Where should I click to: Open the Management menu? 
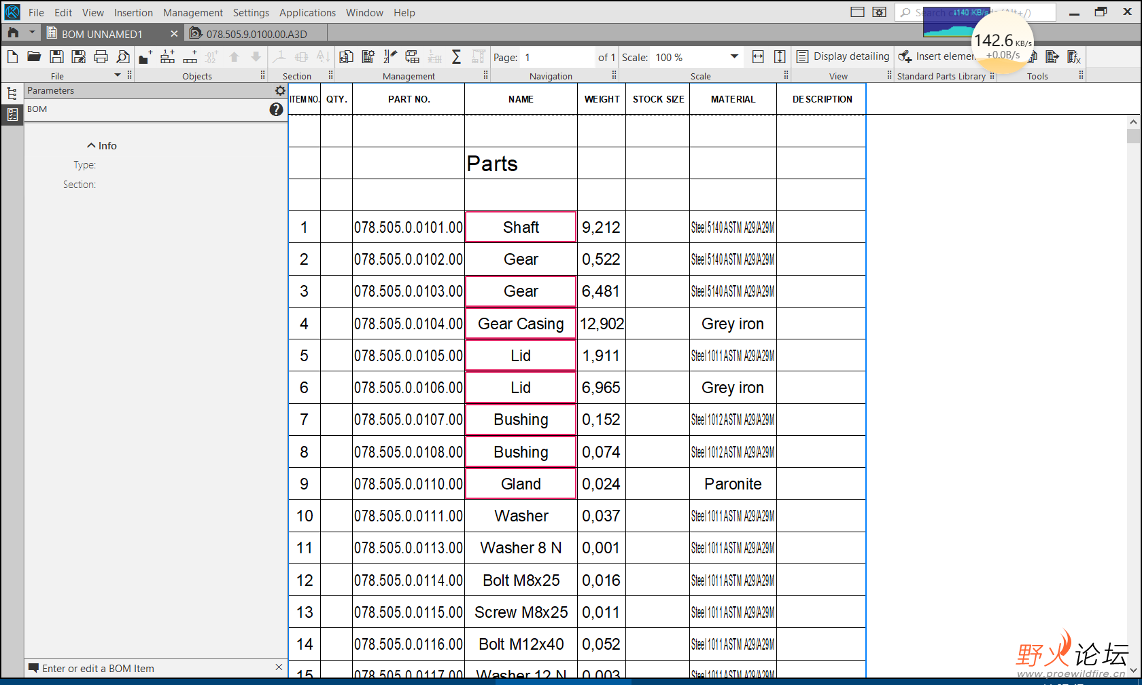[193, 13]
